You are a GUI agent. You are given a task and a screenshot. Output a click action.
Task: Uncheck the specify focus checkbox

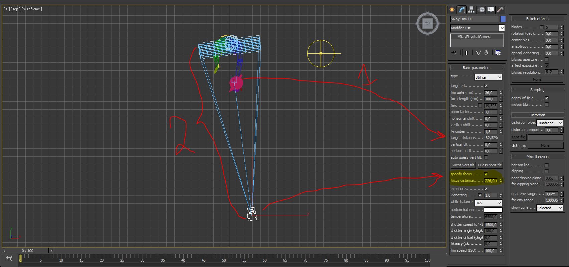[486, 174]
